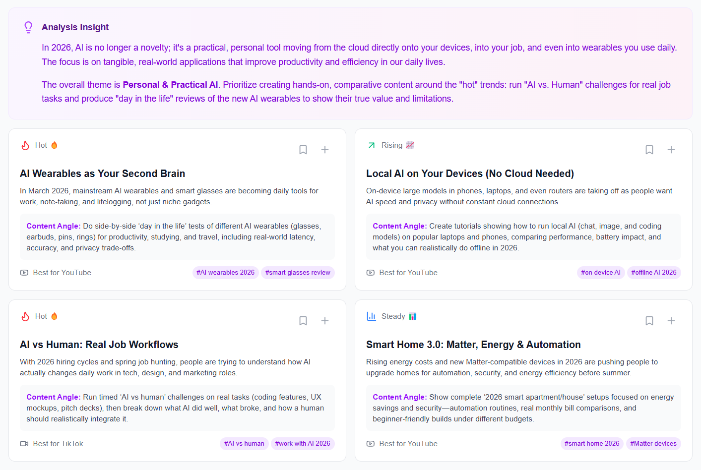Bookmark the AI vs Human card

pos(303,321)
